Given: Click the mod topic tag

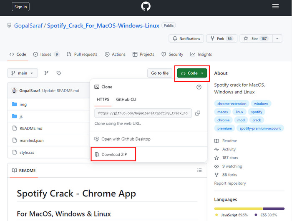Looking at the screenshot, I should [241, 120].
